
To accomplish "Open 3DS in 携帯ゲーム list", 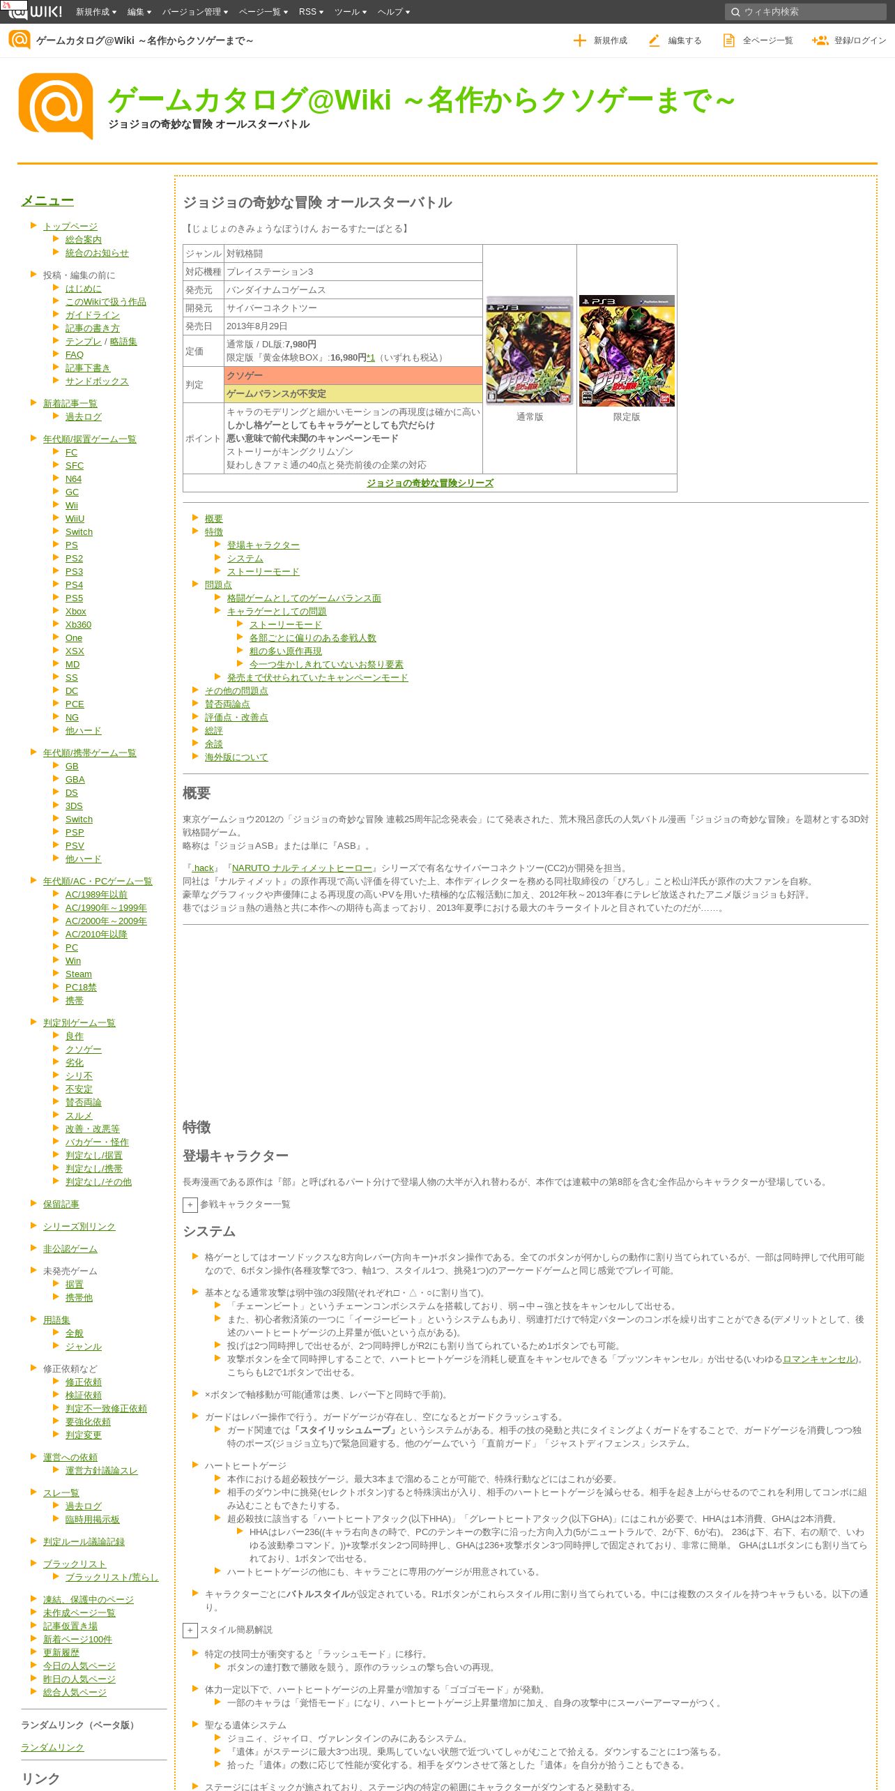I will coord(74,806).
